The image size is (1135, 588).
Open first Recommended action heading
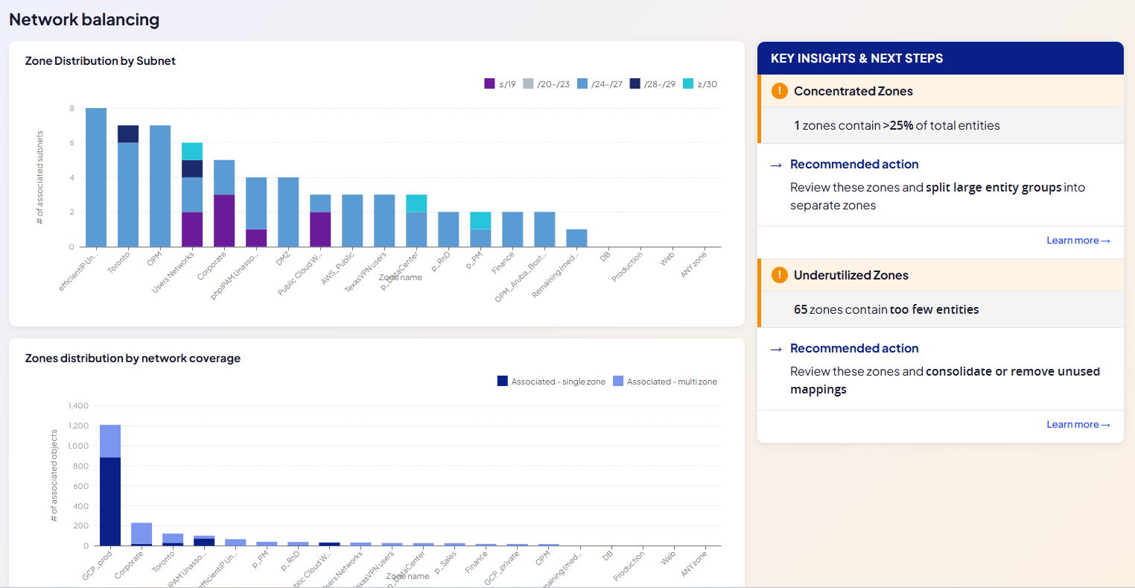854,164
